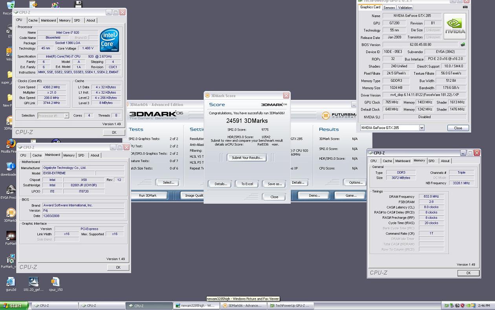The width and height of the screenshot is (495, 310).
Task: Select the Graphics Card tab in GPU-Z
Action: tap(370, 7)
